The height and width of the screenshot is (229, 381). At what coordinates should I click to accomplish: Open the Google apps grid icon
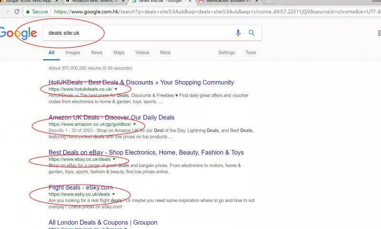tap(379, 33)
